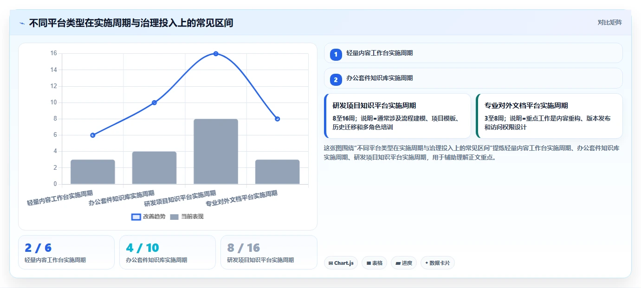Click the x-axis label 办公套件知识库实施周期
Viewport: 641px width, 288px height.
[122, 198]
